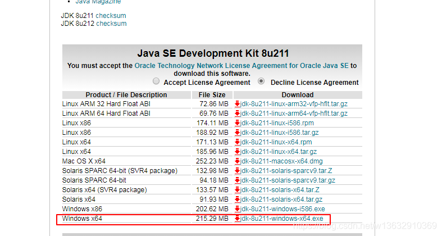
Task: Click download arrow icon for windows-x64.exe
Action: [238, 219]
